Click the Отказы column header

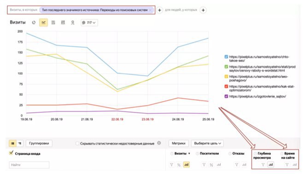(238, 153)
